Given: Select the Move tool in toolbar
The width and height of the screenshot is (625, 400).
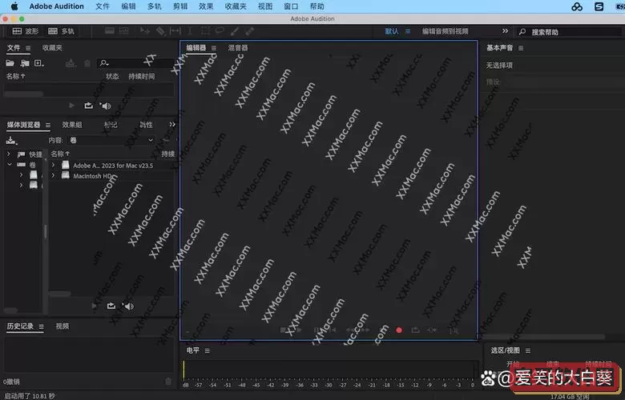Looking at the screenshot, I should (x=145, y=31).
